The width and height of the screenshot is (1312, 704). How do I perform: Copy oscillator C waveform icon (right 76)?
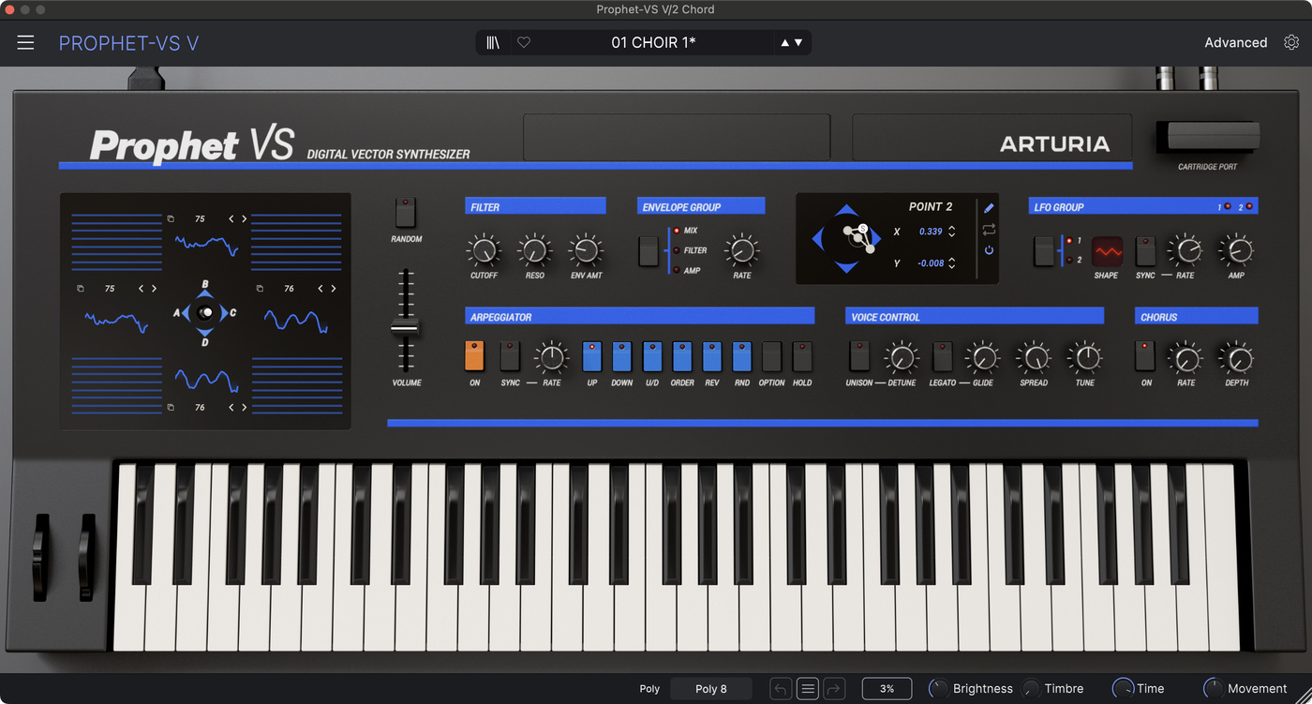(260, 289)
